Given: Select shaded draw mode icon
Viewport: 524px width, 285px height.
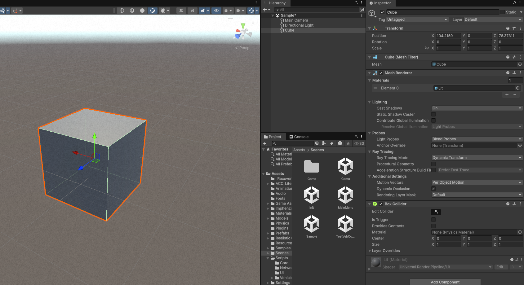Looking at the screenshot, I should [x=153, y=11].
